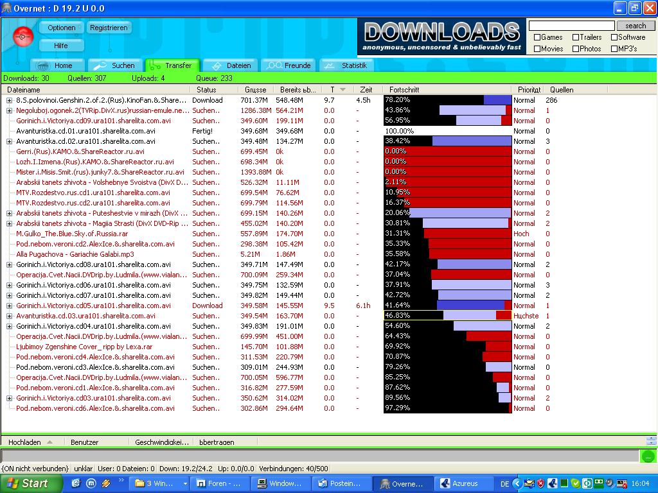Click the 46.83% progress bar of Avanturistka.cd.03

pyautogui.click(x=448, y=315)
